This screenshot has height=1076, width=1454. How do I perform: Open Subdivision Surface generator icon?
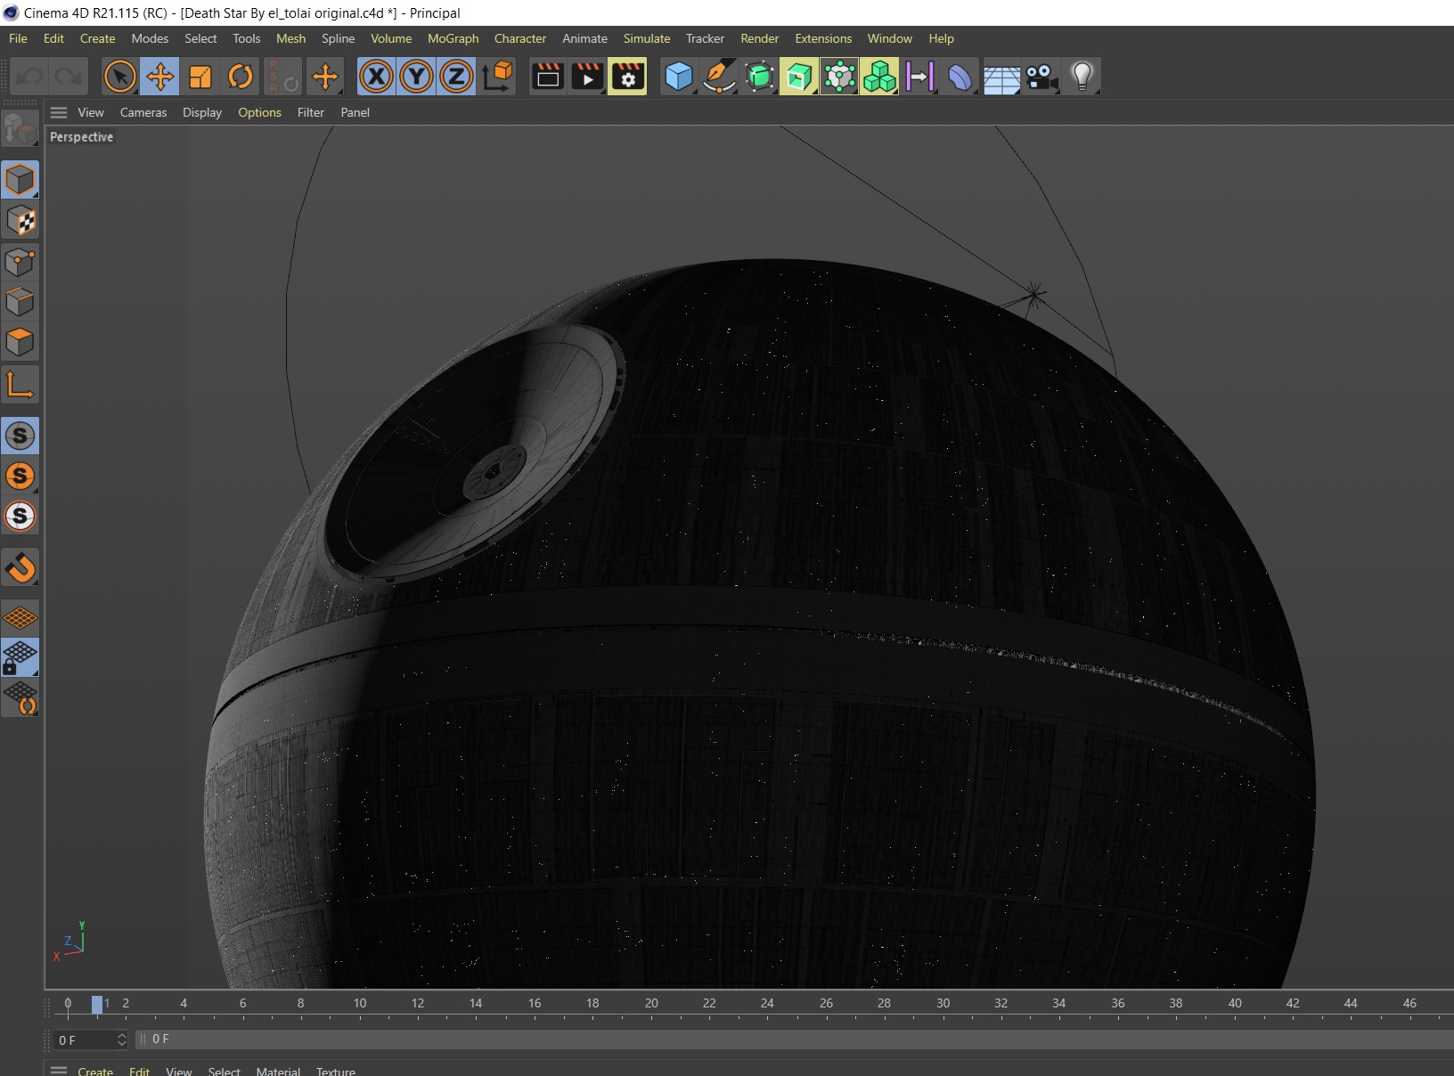point(759,77)
